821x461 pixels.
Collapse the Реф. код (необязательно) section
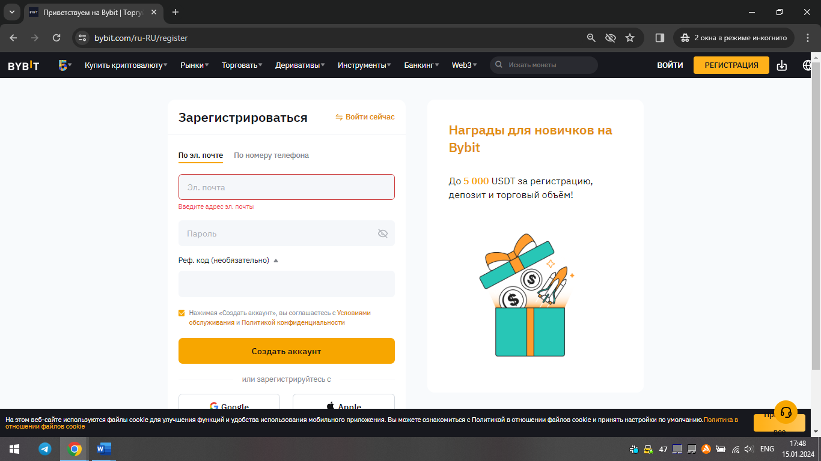point(229,261)
